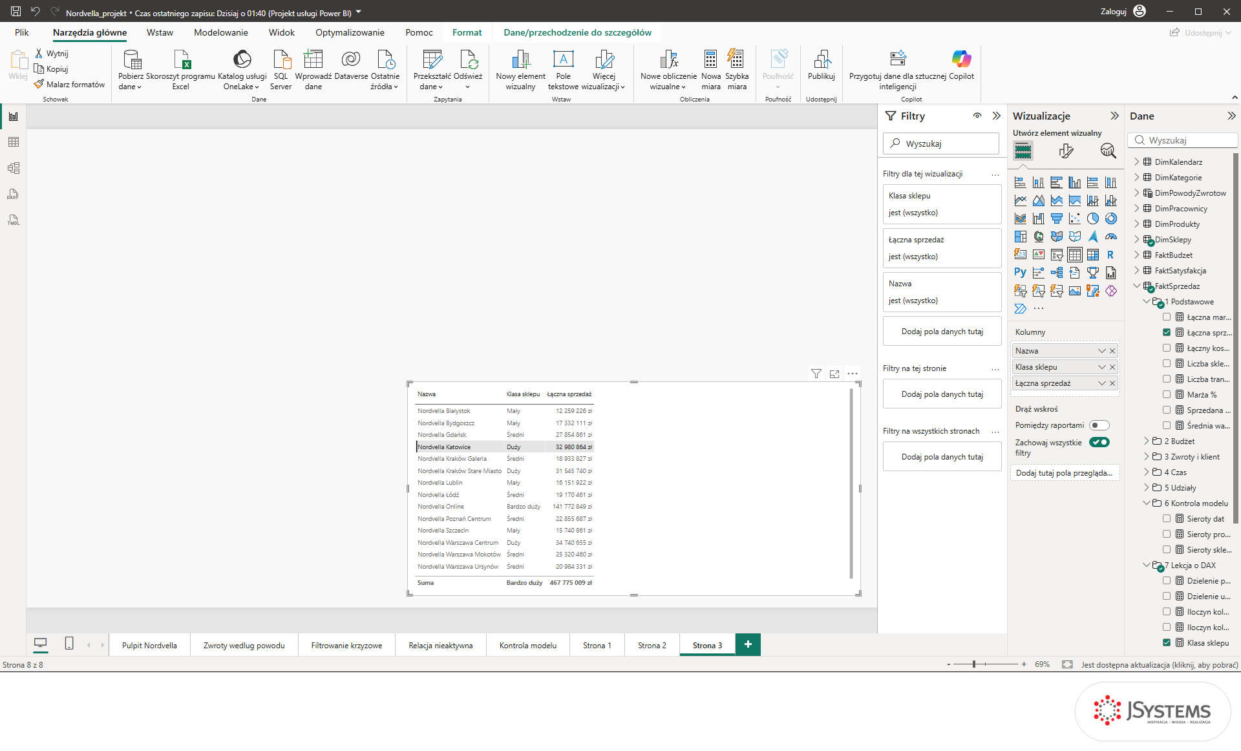Click the visual's filter icon above table
This screenshot has width=1241, height=751.
tap(816, 374)
